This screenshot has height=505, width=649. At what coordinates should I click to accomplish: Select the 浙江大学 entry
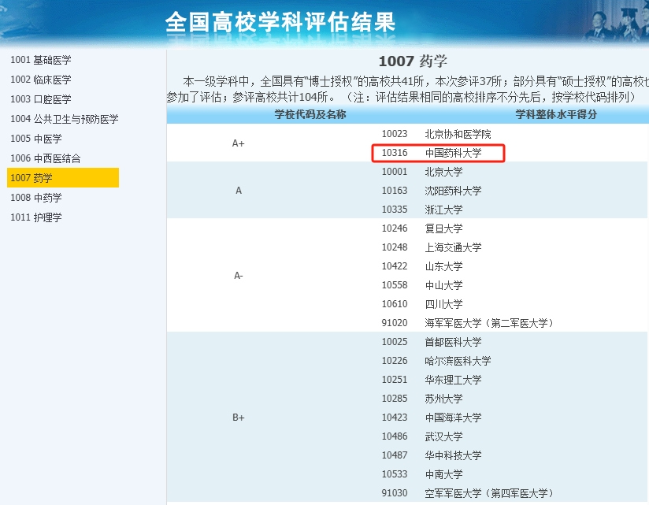[443, 210]
